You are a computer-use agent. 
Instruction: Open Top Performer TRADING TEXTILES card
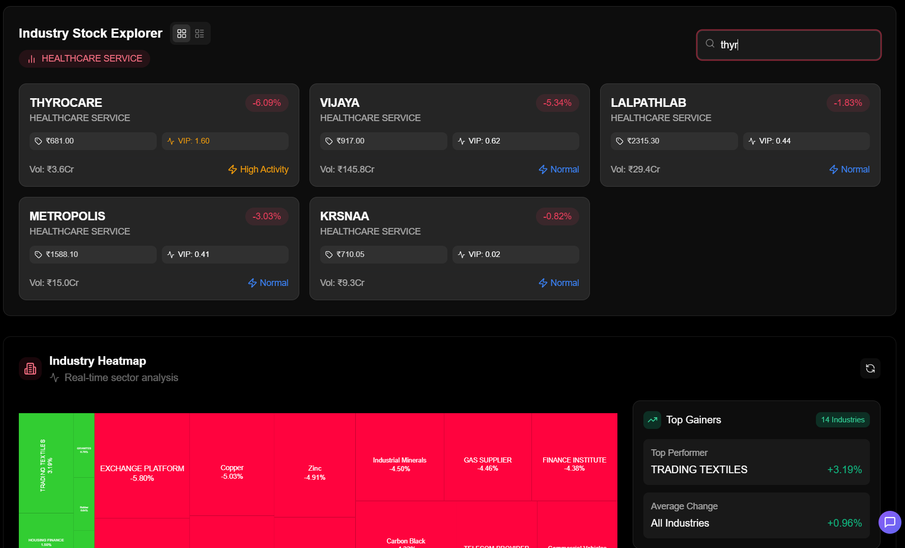756,462
